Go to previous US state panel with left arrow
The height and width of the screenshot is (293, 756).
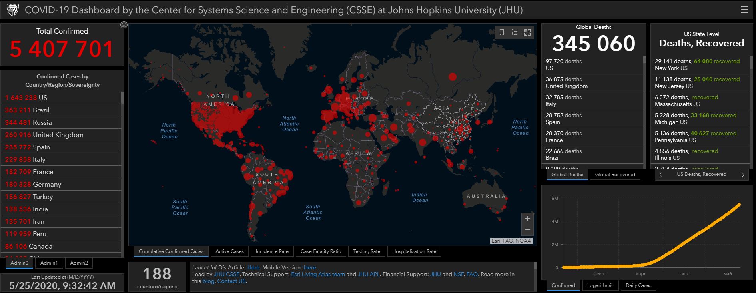pos(661,175)
